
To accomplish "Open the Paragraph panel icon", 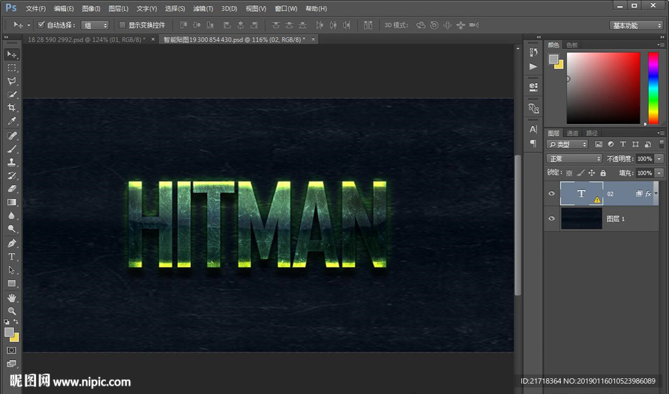I will tap(533, 144).
